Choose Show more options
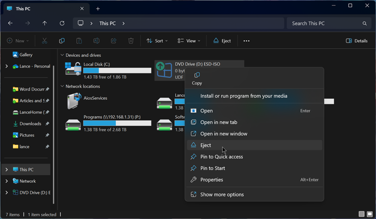Viewport: 376px width, 219px height. 255,195
